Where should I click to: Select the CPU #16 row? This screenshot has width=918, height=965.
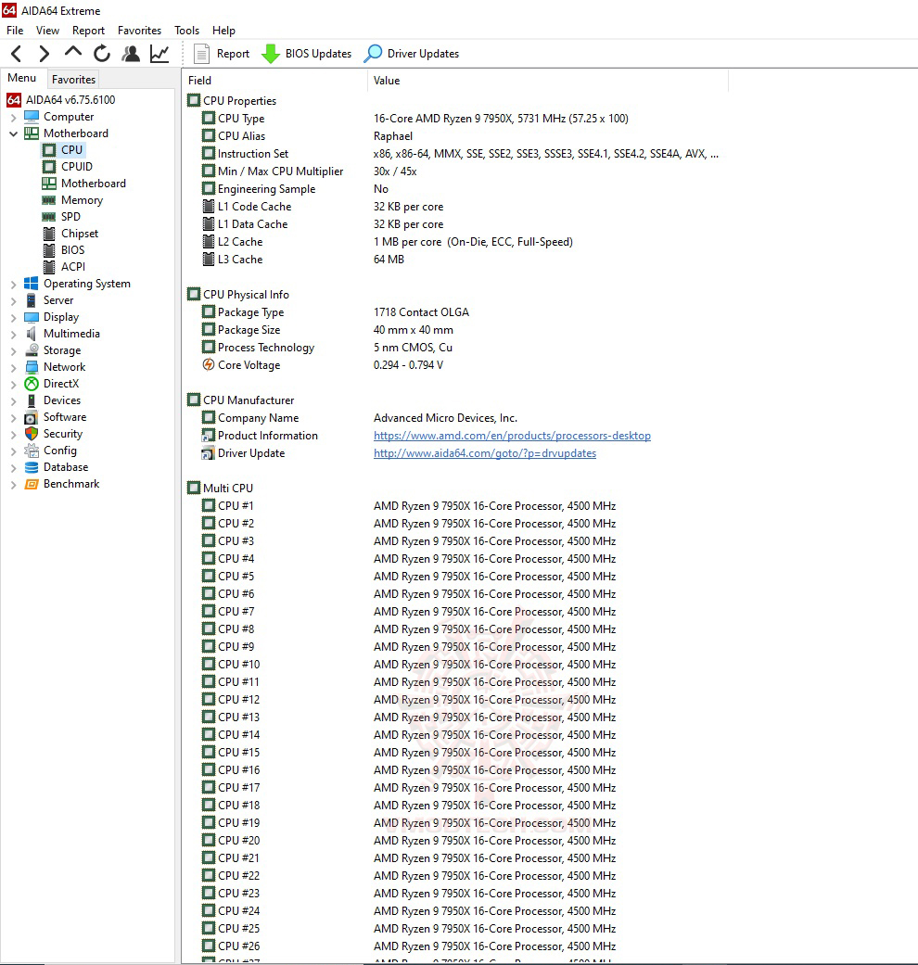[455, 770]
